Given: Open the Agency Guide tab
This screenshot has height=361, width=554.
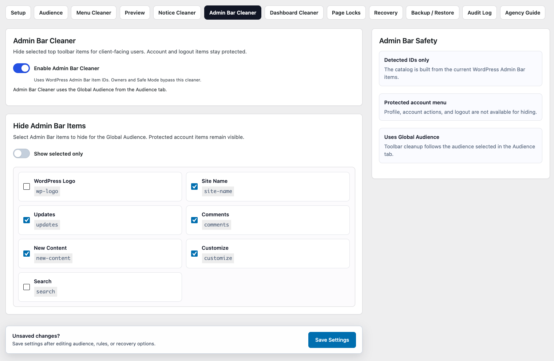Looking at the screenshot, I should point(523,13).
